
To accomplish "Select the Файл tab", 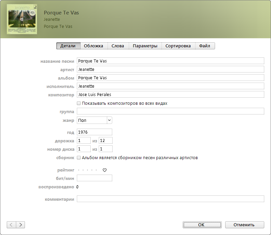I will pos(205,46).
